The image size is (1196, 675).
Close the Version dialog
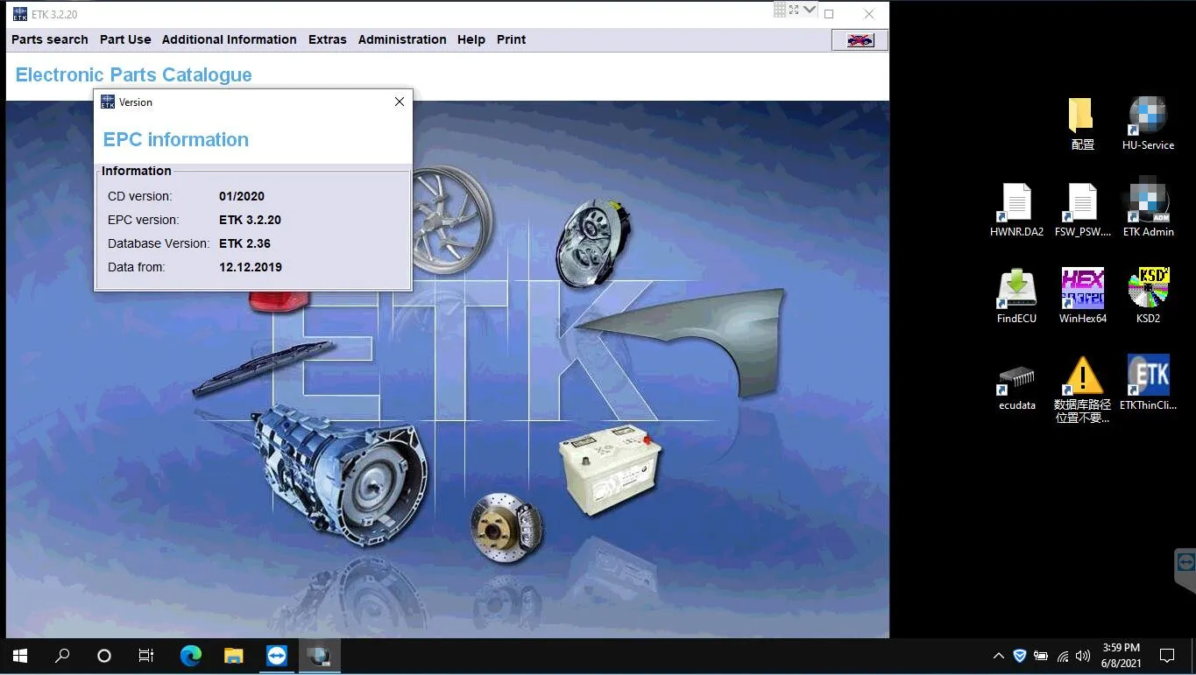coord(400,102)
